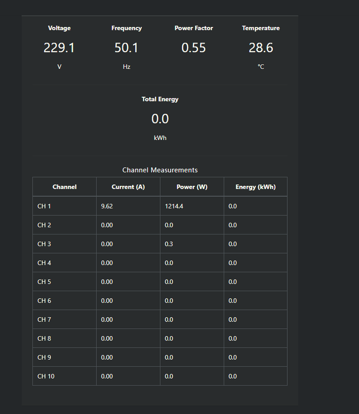Select the CH 5 row label
The image size is (359, 414).
(44, 282)
